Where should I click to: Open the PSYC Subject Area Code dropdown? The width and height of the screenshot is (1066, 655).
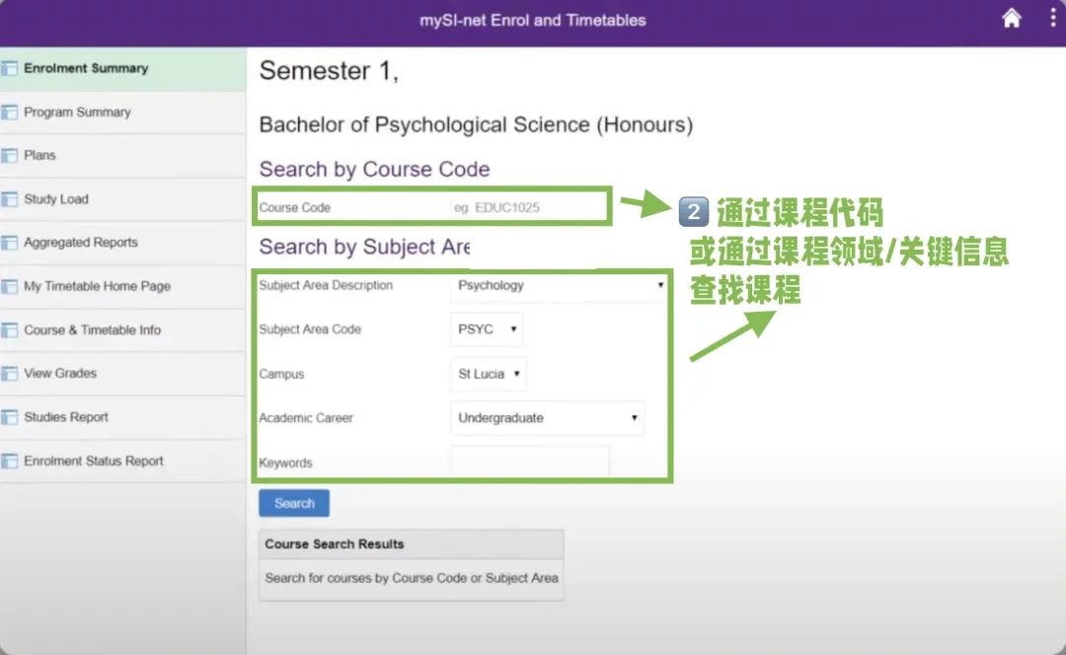point(487,329)
